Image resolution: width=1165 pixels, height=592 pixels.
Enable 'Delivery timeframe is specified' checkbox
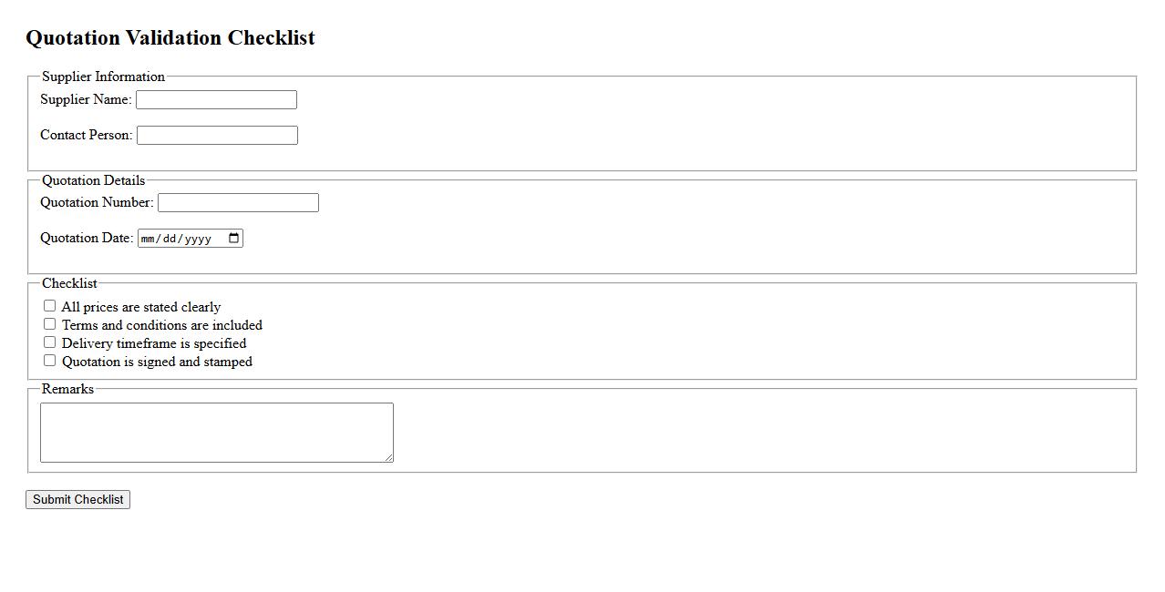[50, 342]
